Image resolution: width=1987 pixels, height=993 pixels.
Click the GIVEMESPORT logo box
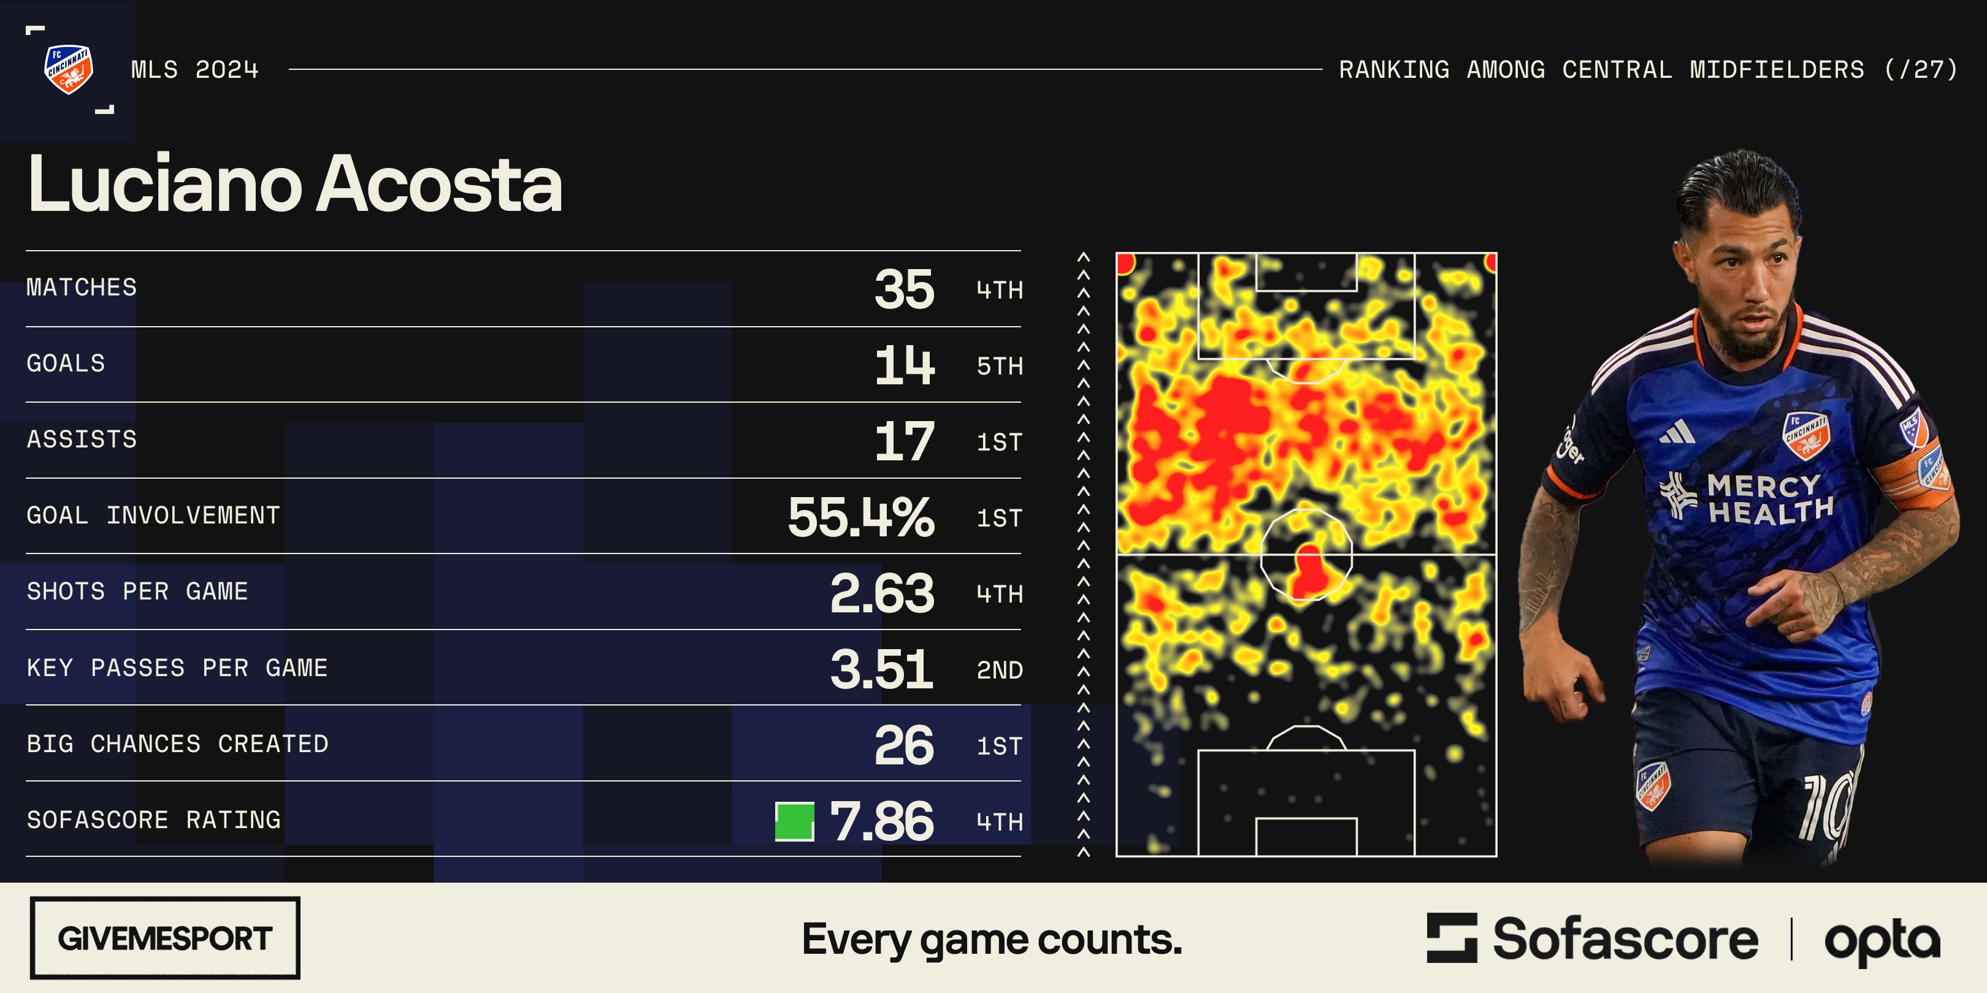(164, 938)
